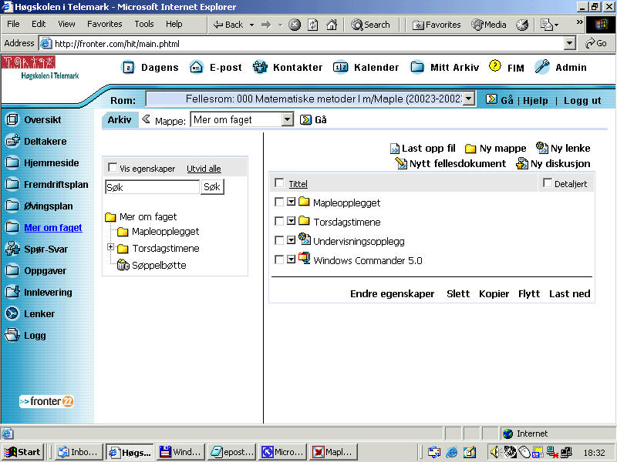This screenshot has height=462, width=617.
Task: Start a Ny diskusjon
Action: click(553, 163)
